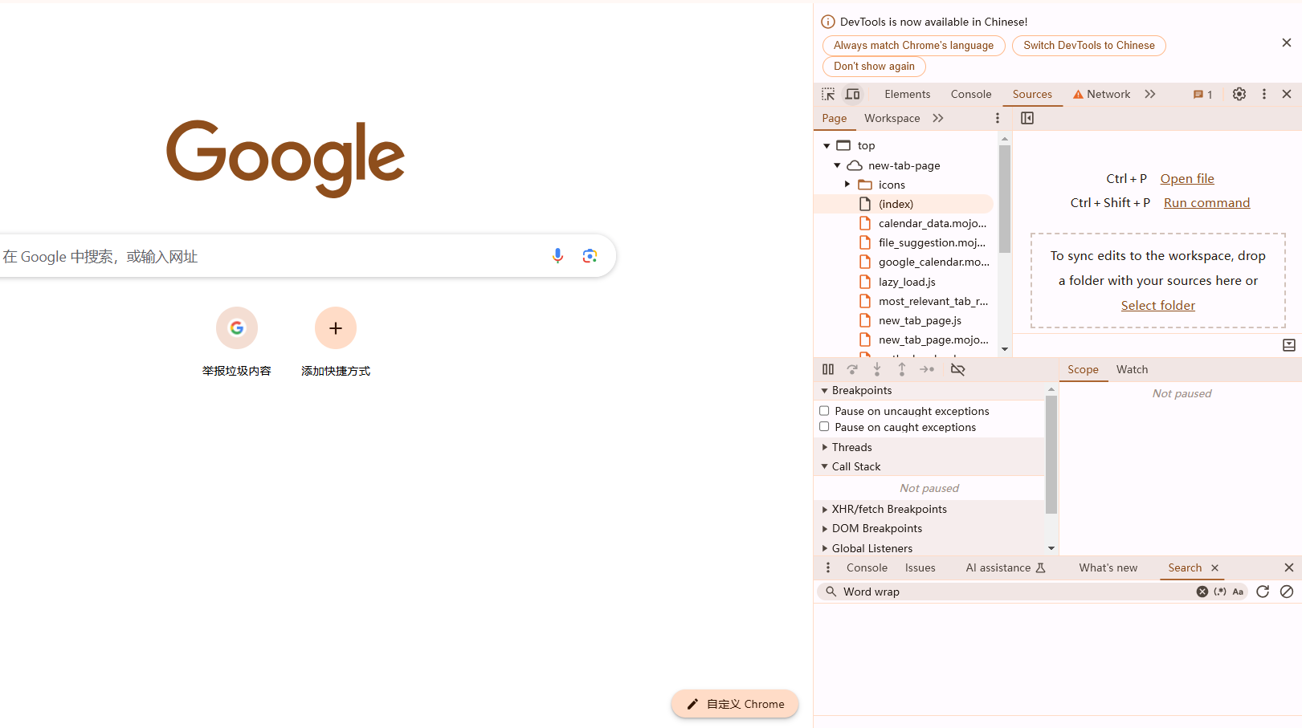Check Pause on caught exceptions
Image resolution: width=1302 pixels, height=728 pixels.
[824, 427]
